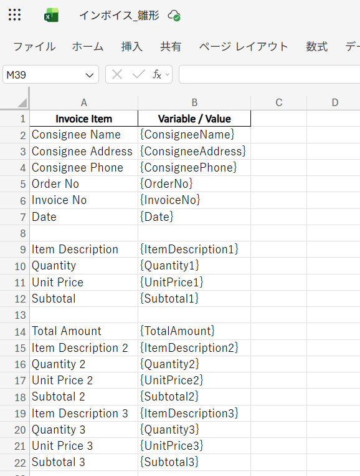The width and height of the screenshot is (360, 476).
Task: Click the select-all triangle corner
Action: coord(22,103)
